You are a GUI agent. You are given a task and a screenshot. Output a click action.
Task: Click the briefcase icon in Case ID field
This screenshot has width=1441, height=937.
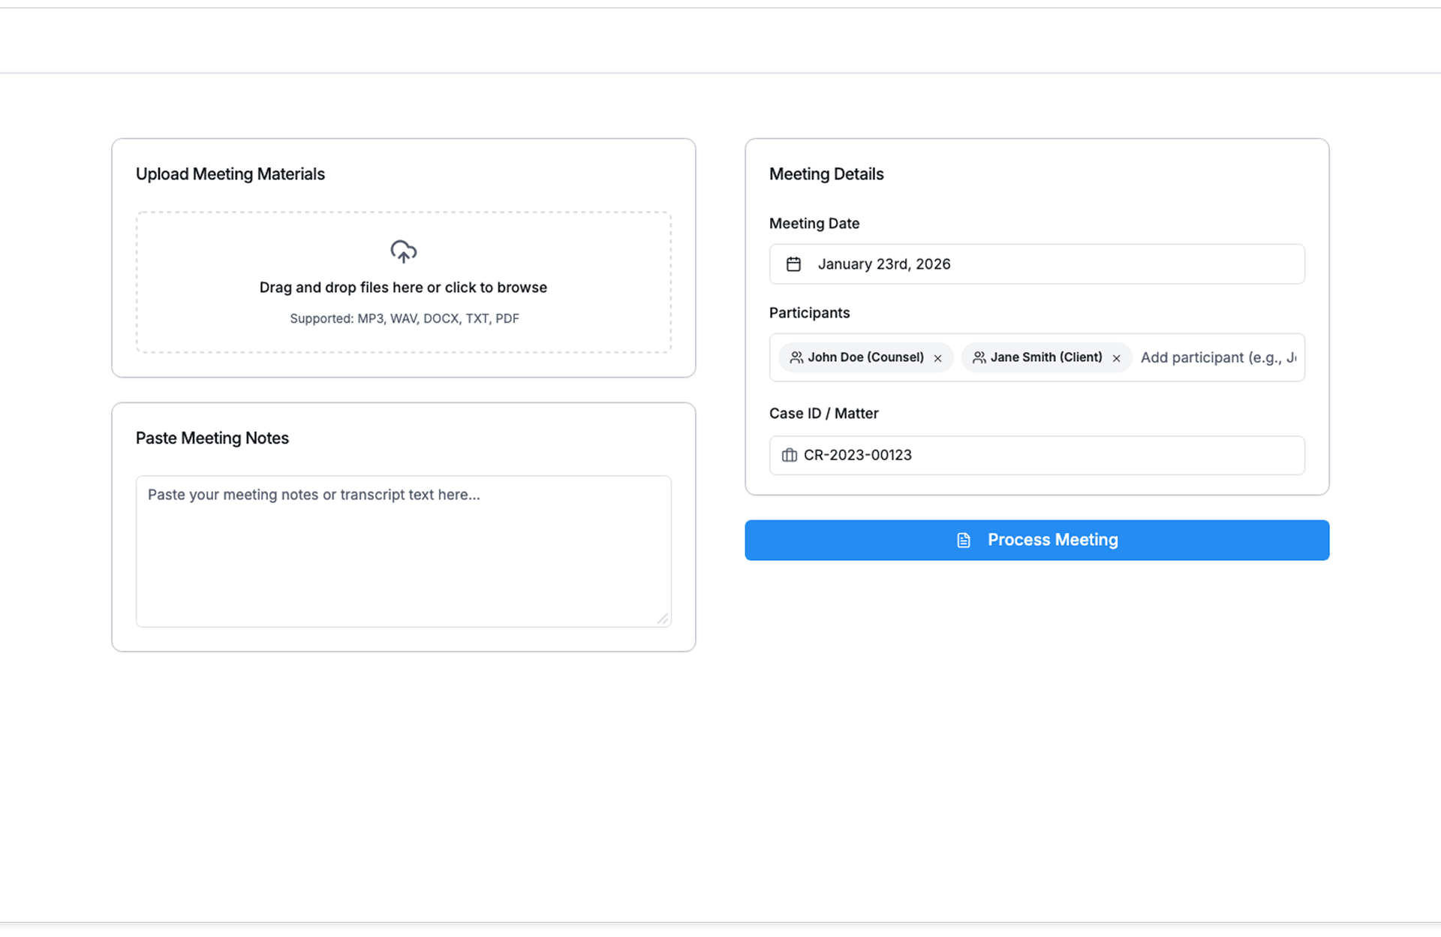coord(789,455)
